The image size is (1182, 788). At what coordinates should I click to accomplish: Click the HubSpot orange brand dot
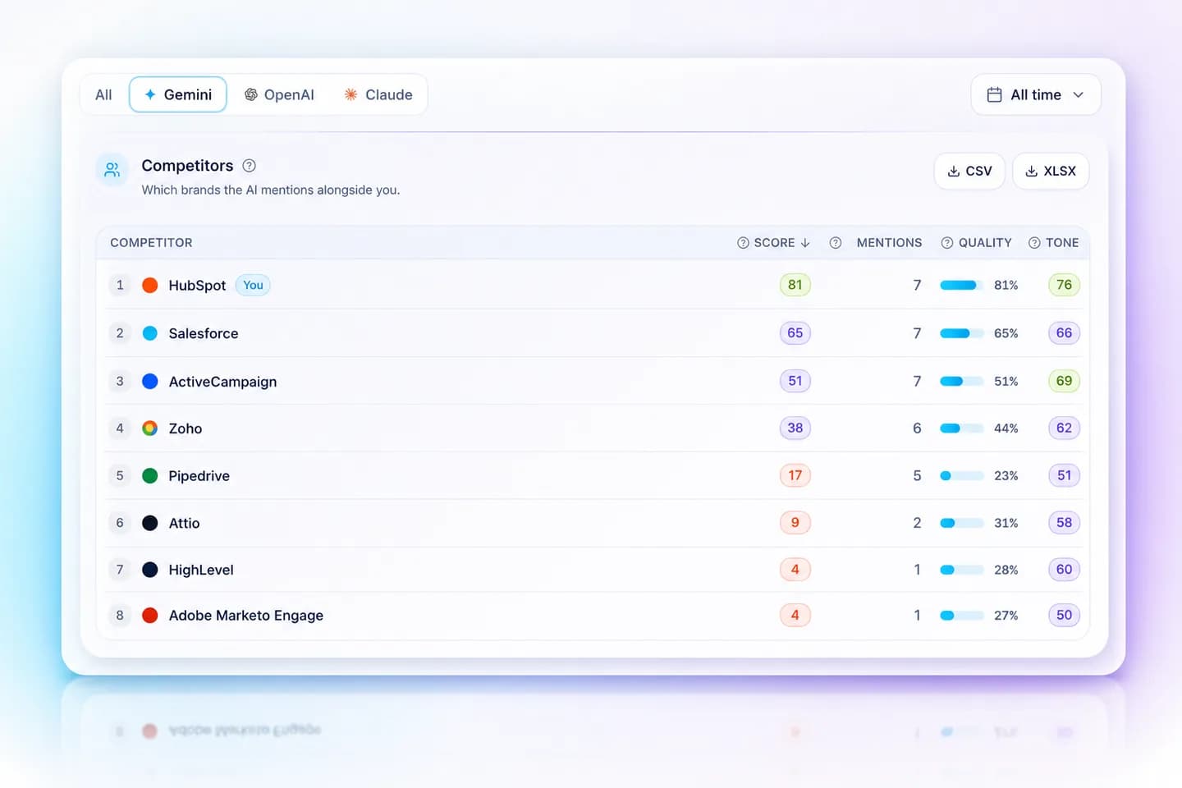[x=150, y=285]
